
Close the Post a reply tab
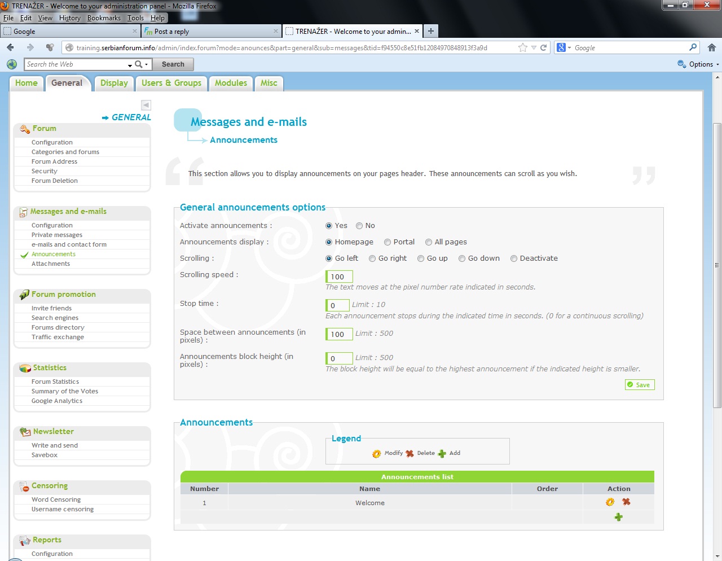coord(276,31)
